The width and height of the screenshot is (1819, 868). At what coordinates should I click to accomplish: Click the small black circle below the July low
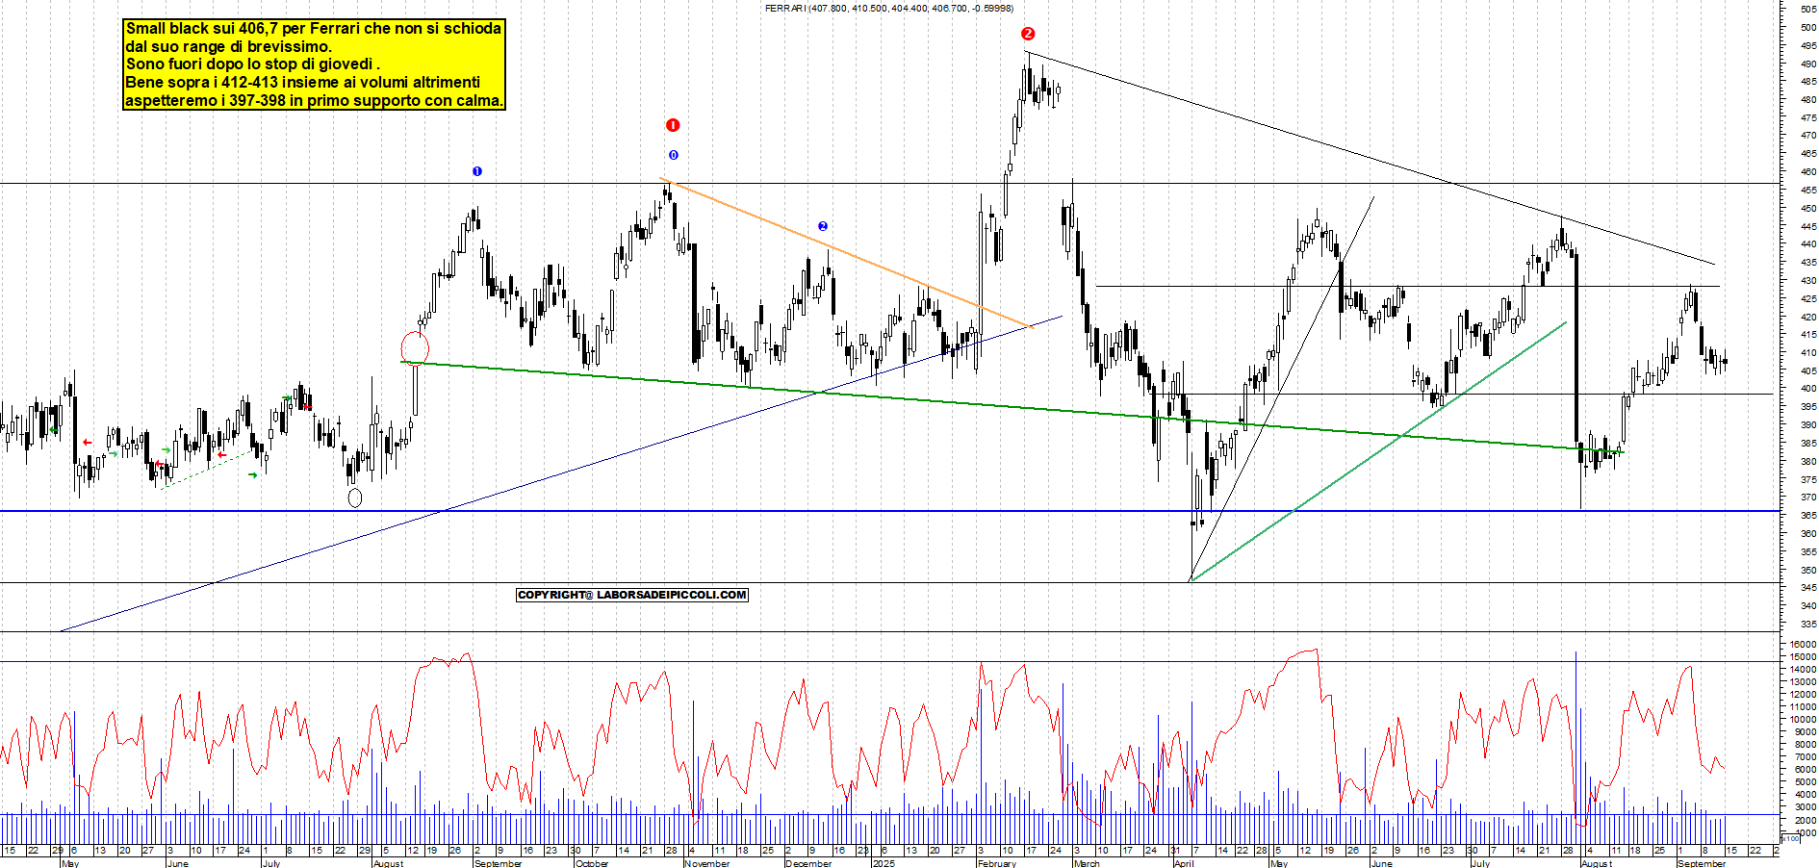point(355,498)
